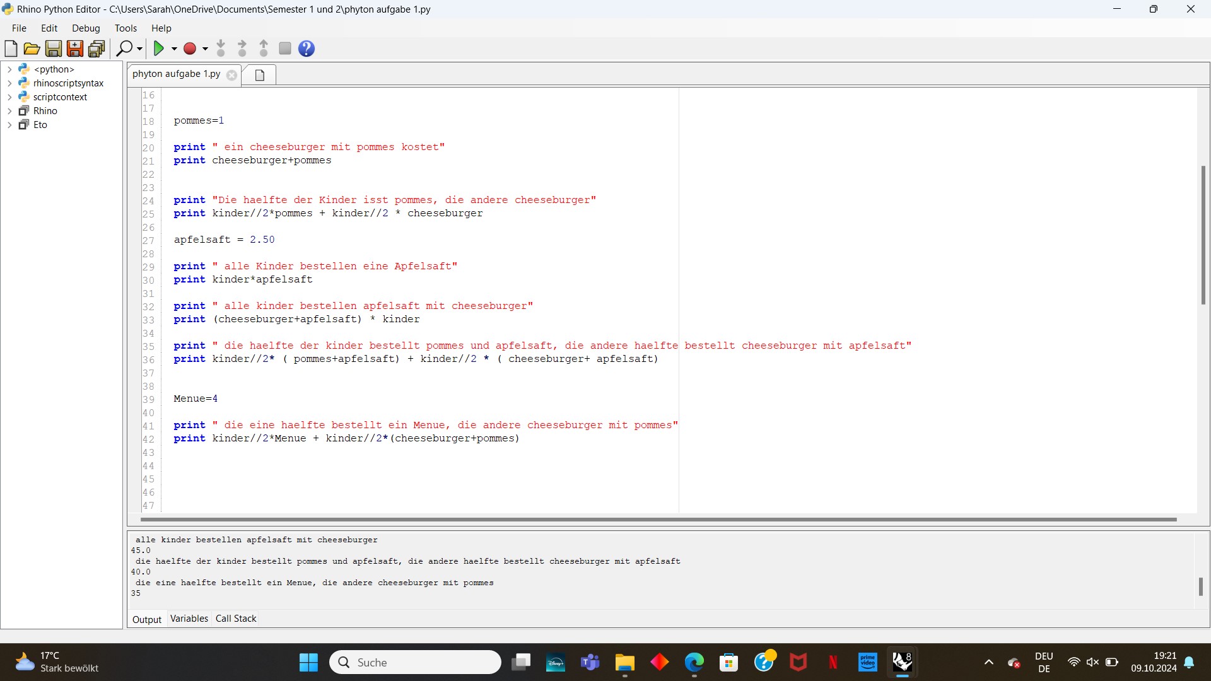Step over the current line
Image resolution: width=1211 pixels, height=681 pixels.
(x=242, y=49)
